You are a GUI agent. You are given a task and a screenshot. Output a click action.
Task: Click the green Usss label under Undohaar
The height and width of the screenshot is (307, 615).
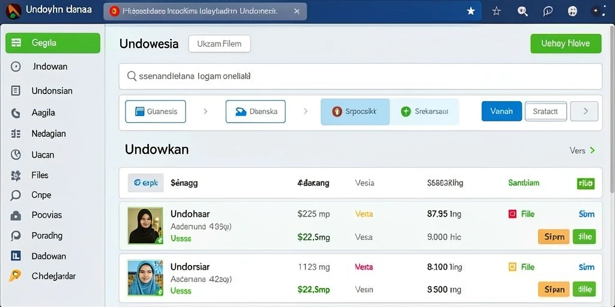pos(181,238)
